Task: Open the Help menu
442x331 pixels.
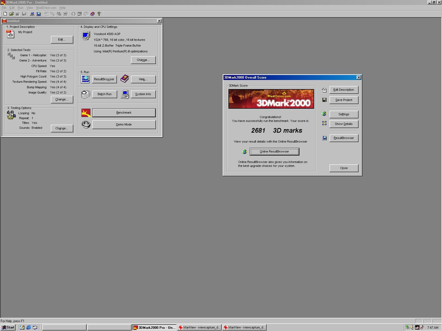Action: pyautogui.click(x=63, y=7)
